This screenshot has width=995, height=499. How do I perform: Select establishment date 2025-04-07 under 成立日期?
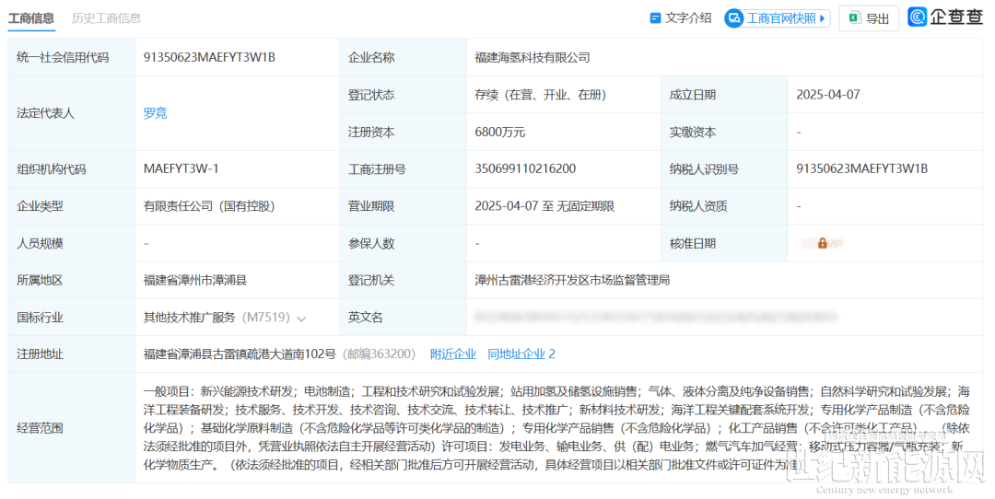tap(828, 95)
